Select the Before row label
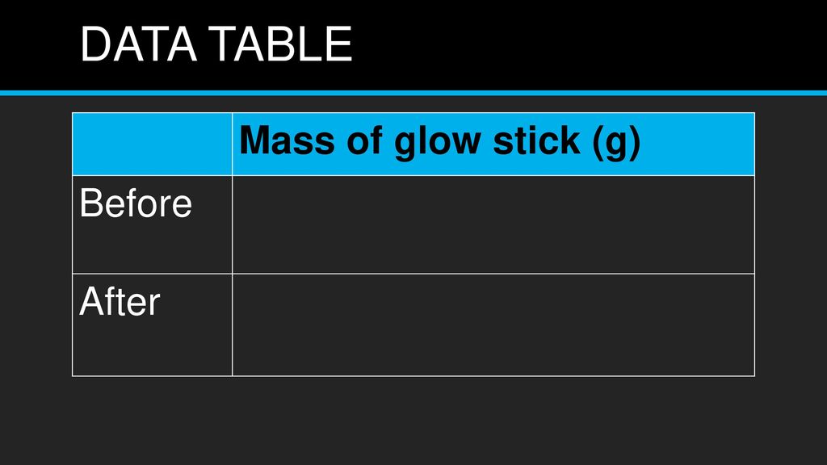 136,203
